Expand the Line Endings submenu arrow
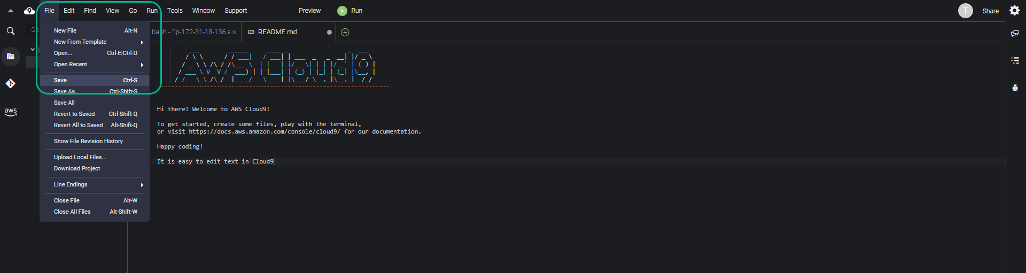This screenshot has width=1026, height=273. click(142, 185)
